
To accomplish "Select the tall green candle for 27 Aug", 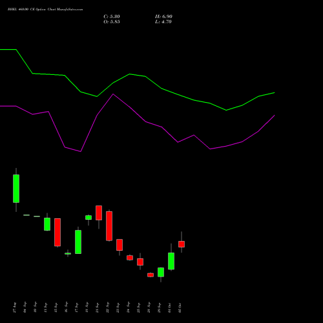I will pos(16,189).
